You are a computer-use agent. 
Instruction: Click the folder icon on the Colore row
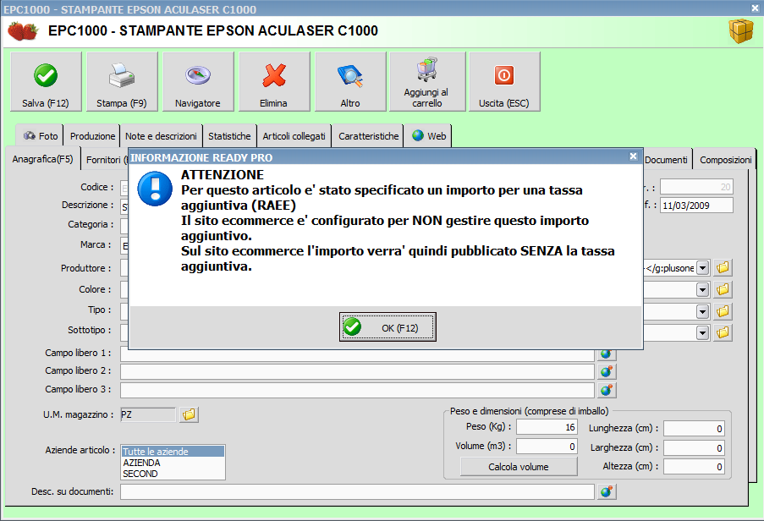[723, 290]
